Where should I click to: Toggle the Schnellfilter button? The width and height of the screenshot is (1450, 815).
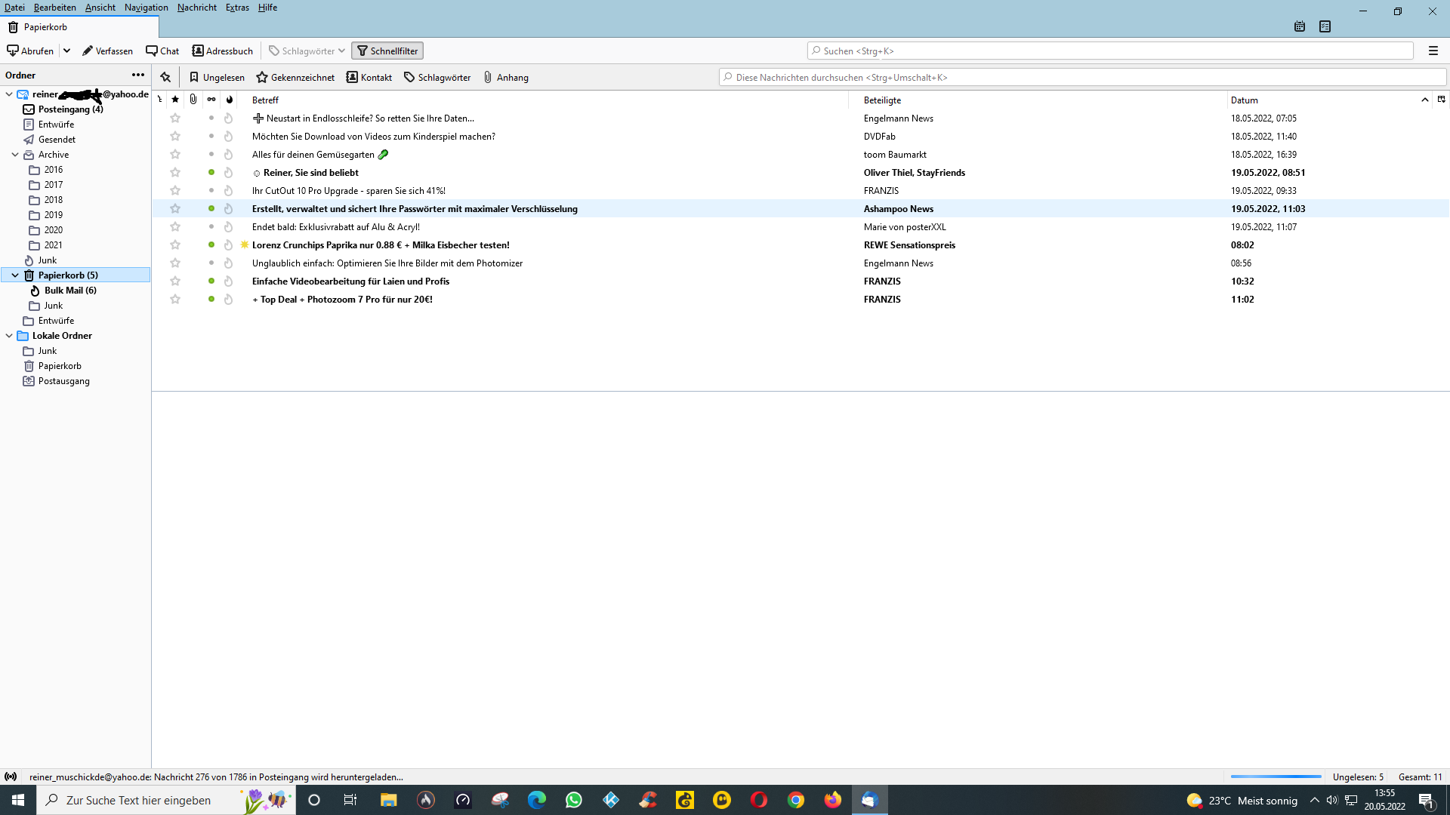(x=387, y=51)
